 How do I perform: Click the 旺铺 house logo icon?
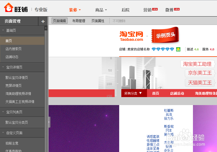tap(9, 7)
